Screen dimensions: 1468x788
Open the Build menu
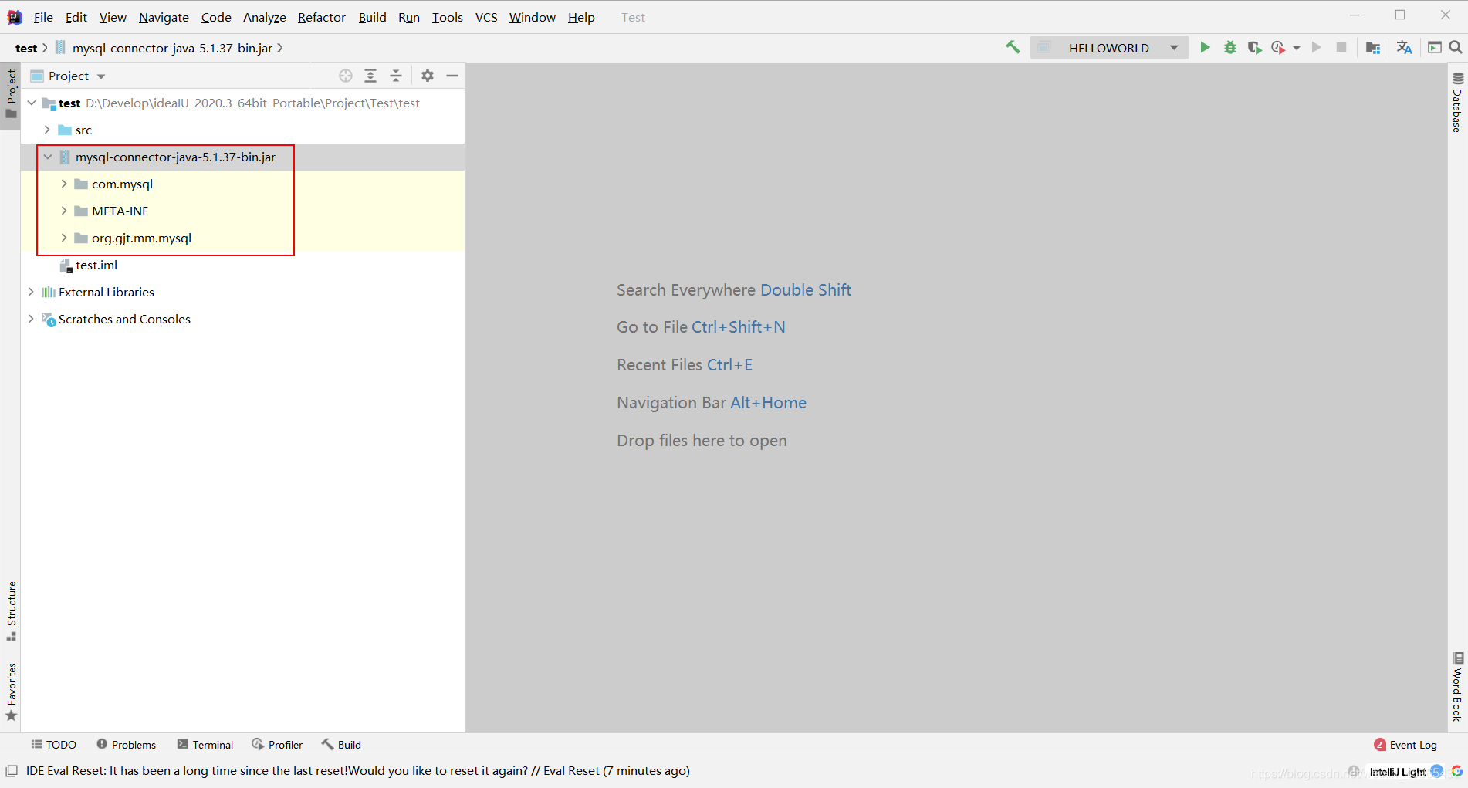point(372,17)
